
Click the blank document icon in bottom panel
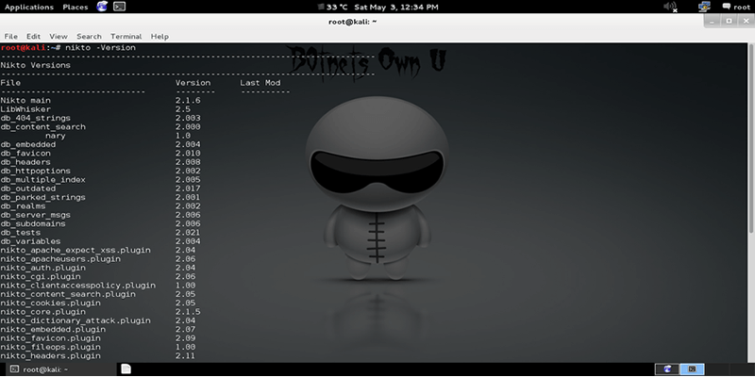tap(126, 369)
